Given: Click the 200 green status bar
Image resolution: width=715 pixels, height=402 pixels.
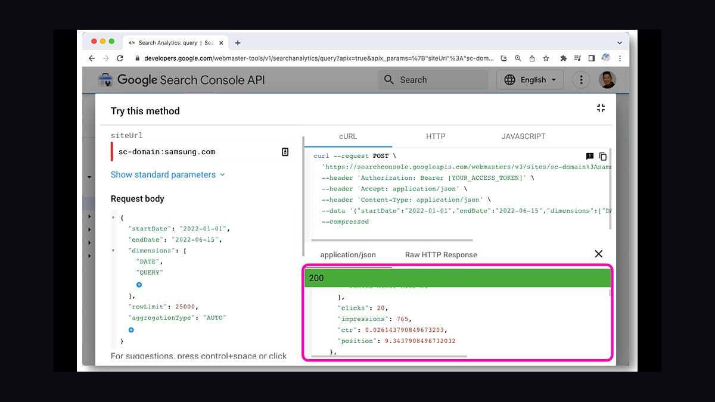Looking at the screenshot, I should coord(458,278).
